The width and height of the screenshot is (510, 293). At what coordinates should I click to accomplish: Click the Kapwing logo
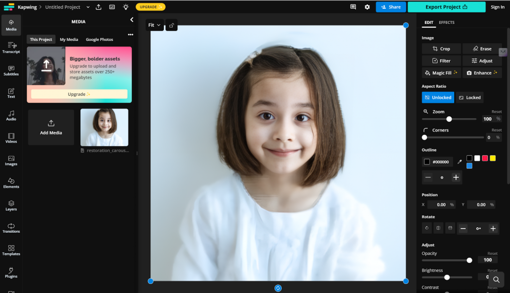point(9,7)
